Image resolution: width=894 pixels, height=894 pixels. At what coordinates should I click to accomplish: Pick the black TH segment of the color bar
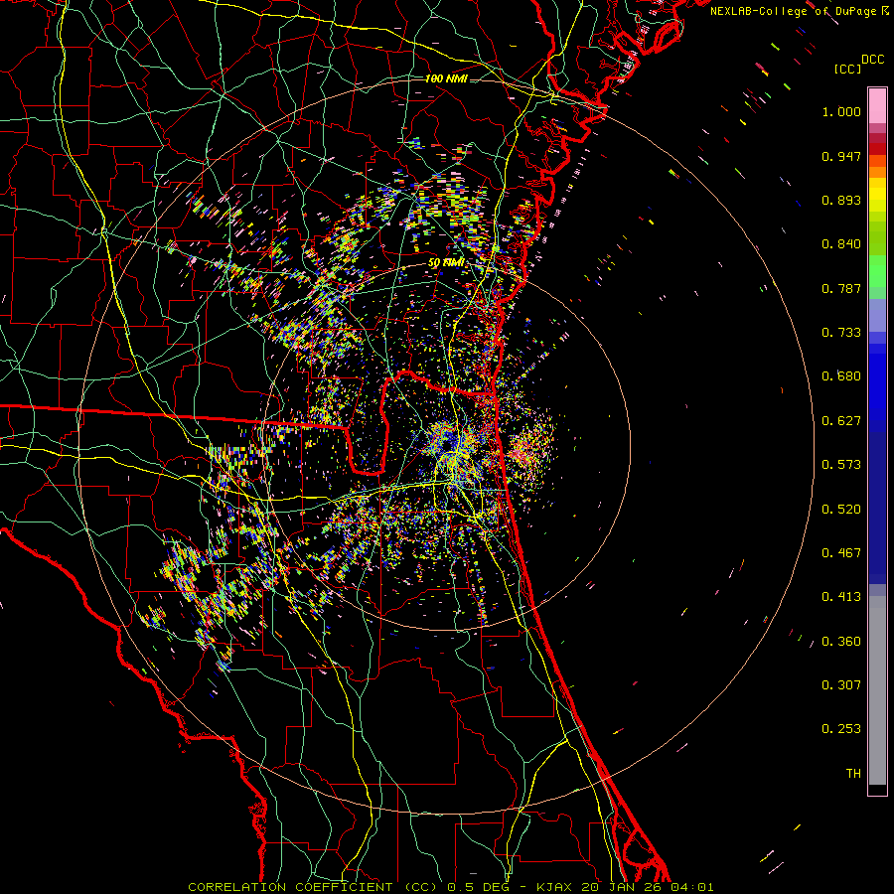(x=877, y=790)
